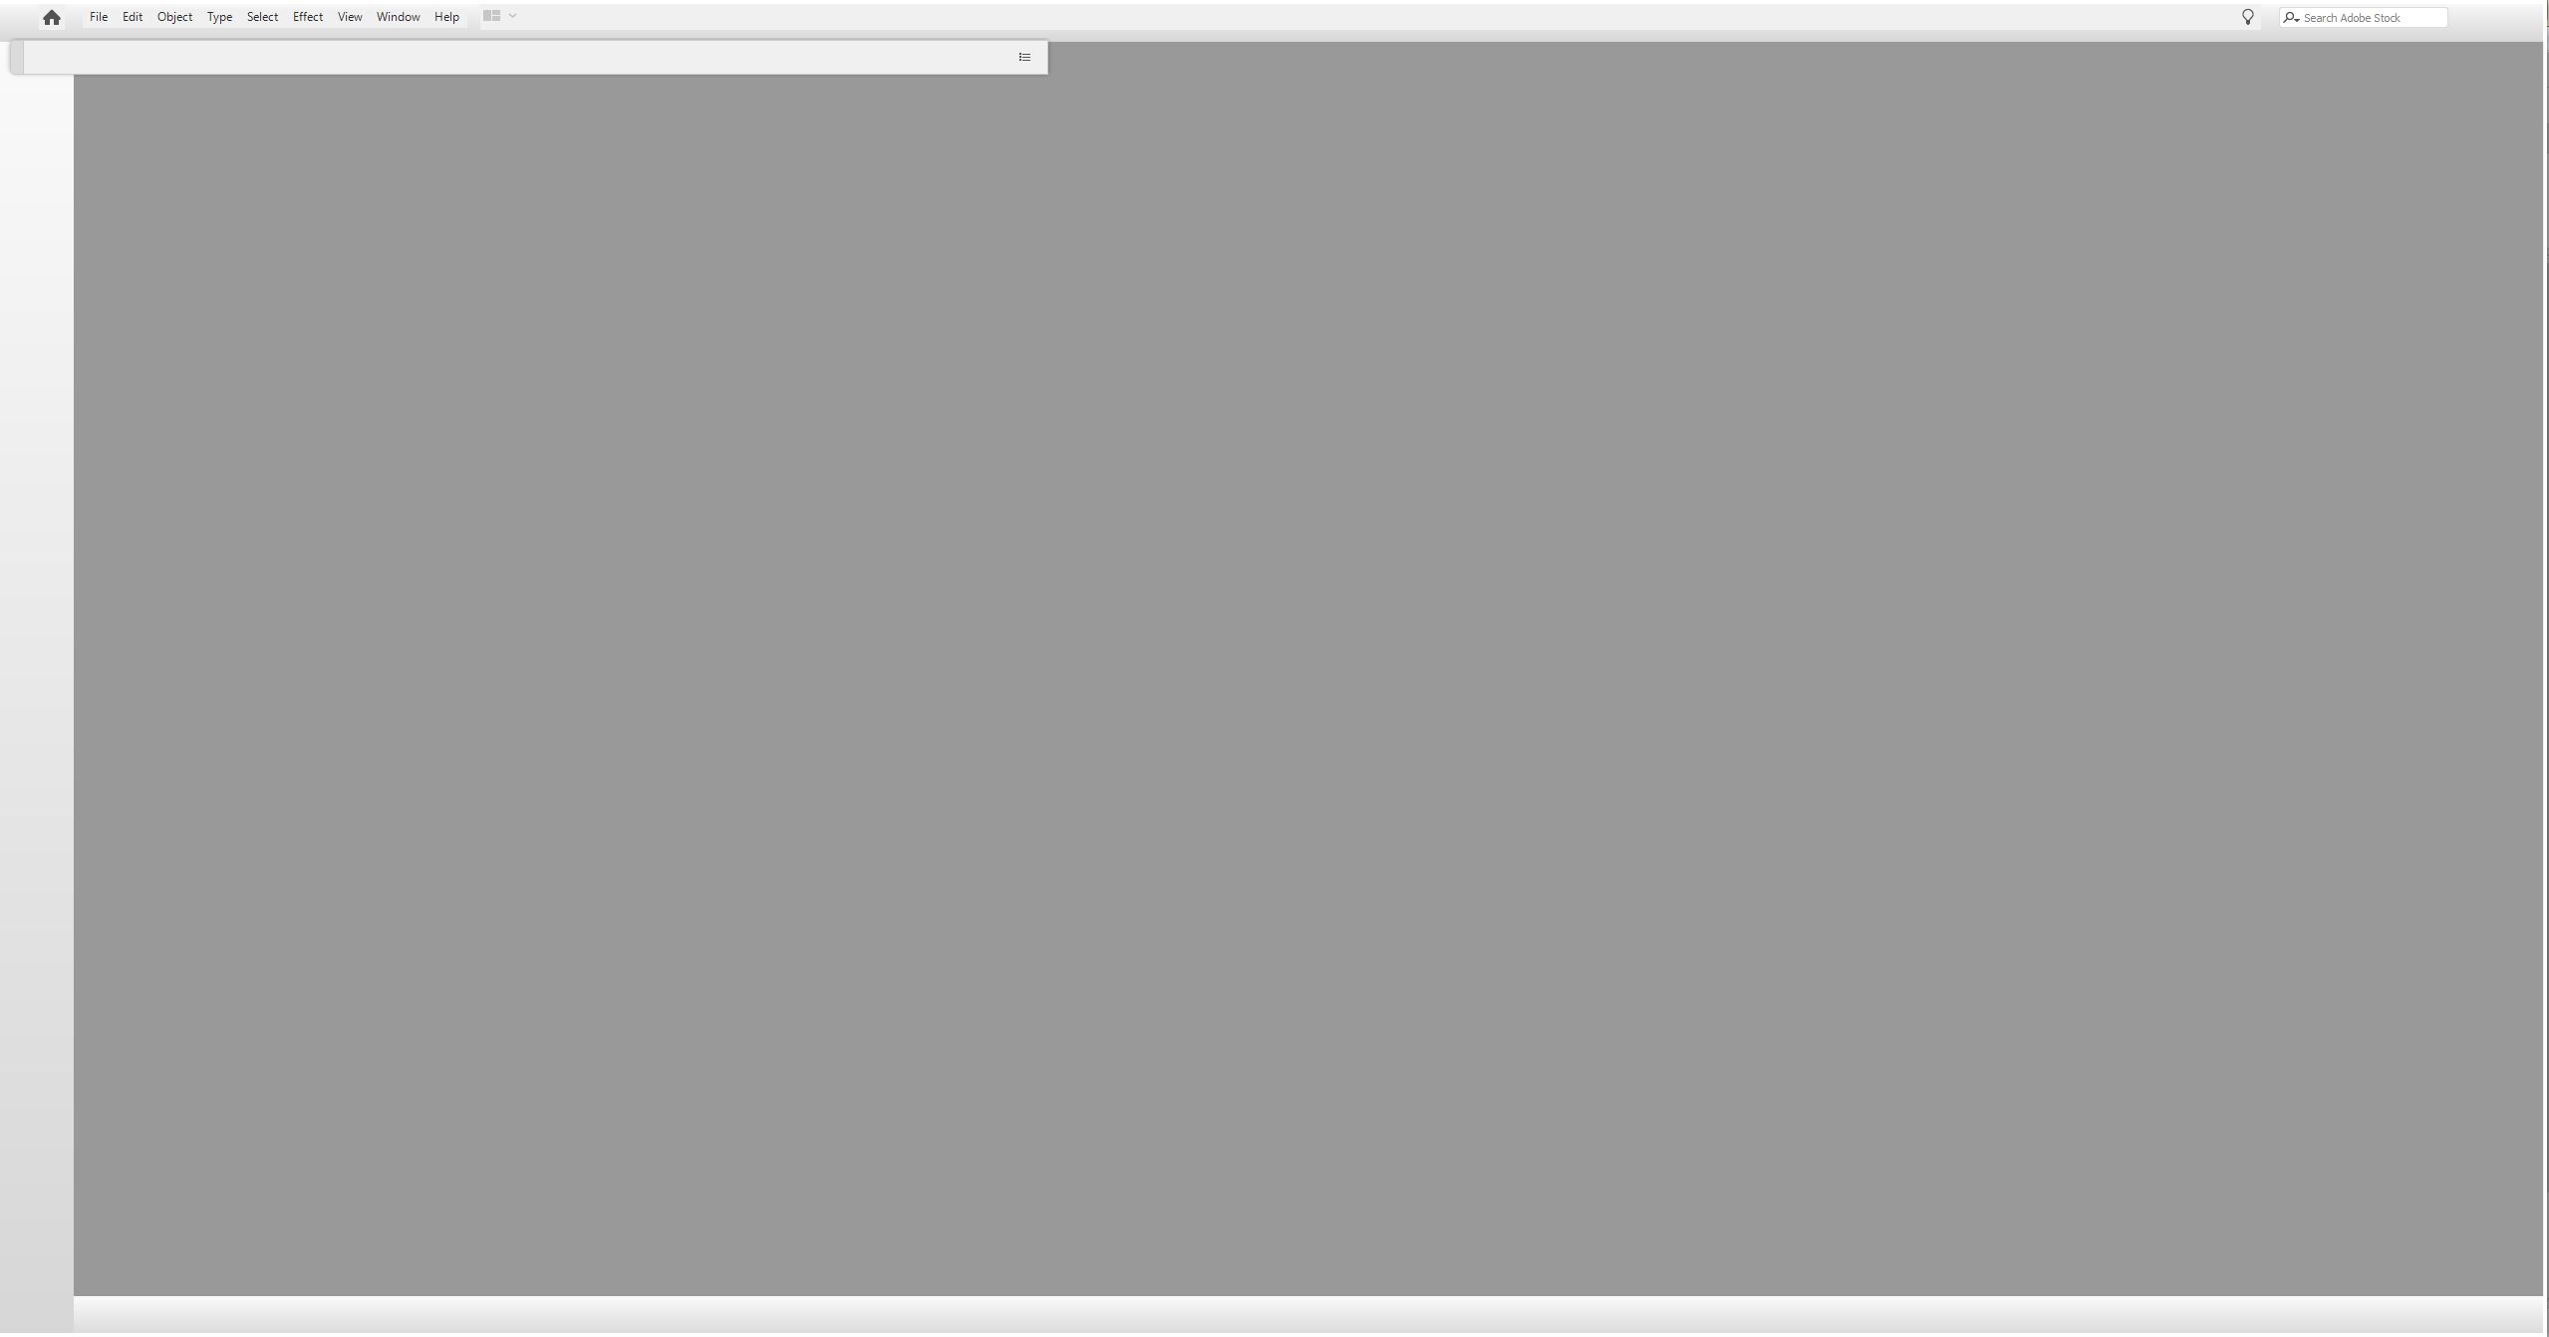Click the Object menu item
Screen dimensions: 2549x1337
click(x=172, y=17)
